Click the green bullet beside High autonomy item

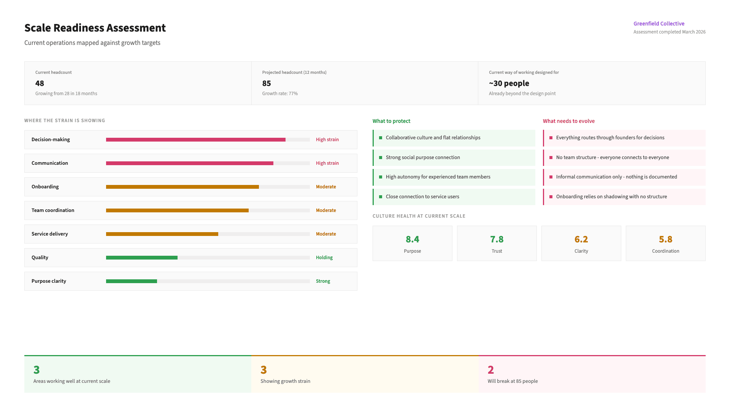[x=381, y=177]
